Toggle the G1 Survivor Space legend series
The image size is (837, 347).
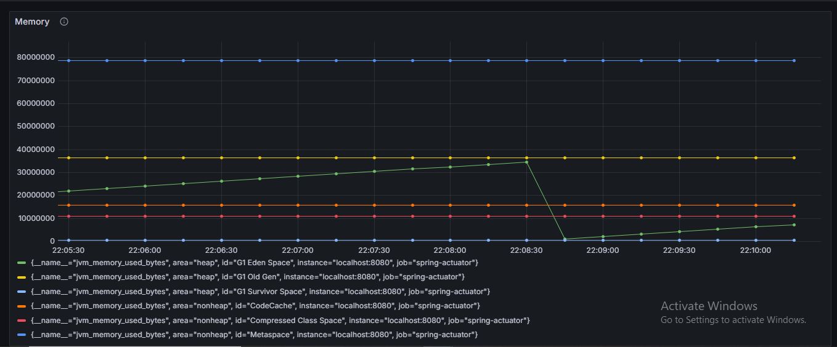(x=260, y=292)
